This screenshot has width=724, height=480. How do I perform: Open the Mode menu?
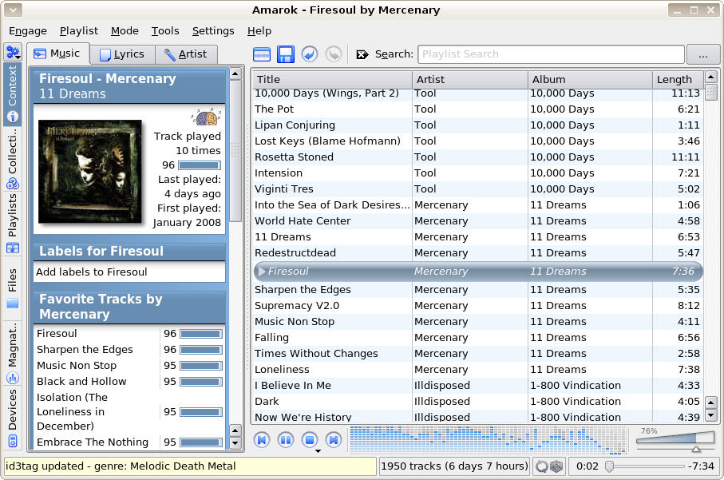pyautogui.click(x=125, y=31)
